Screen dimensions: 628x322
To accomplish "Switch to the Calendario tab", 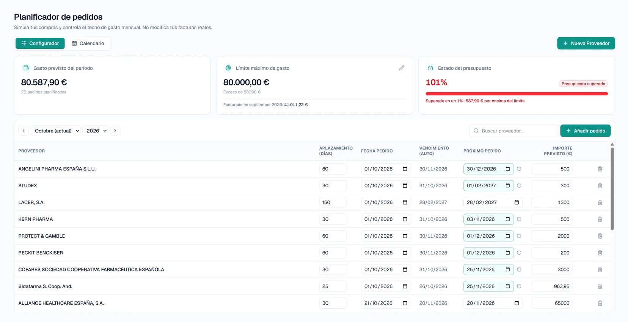I will tap(88, 44).
